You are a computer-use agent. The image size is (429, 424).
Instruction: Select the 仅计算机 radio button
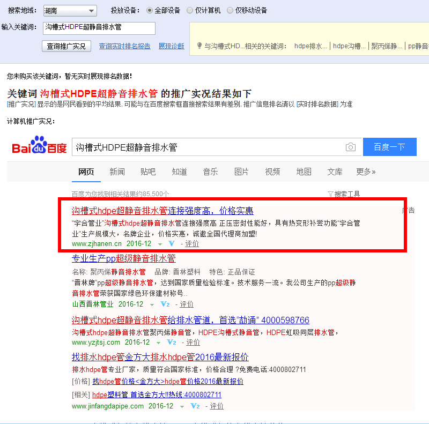[x=190, y=10]
